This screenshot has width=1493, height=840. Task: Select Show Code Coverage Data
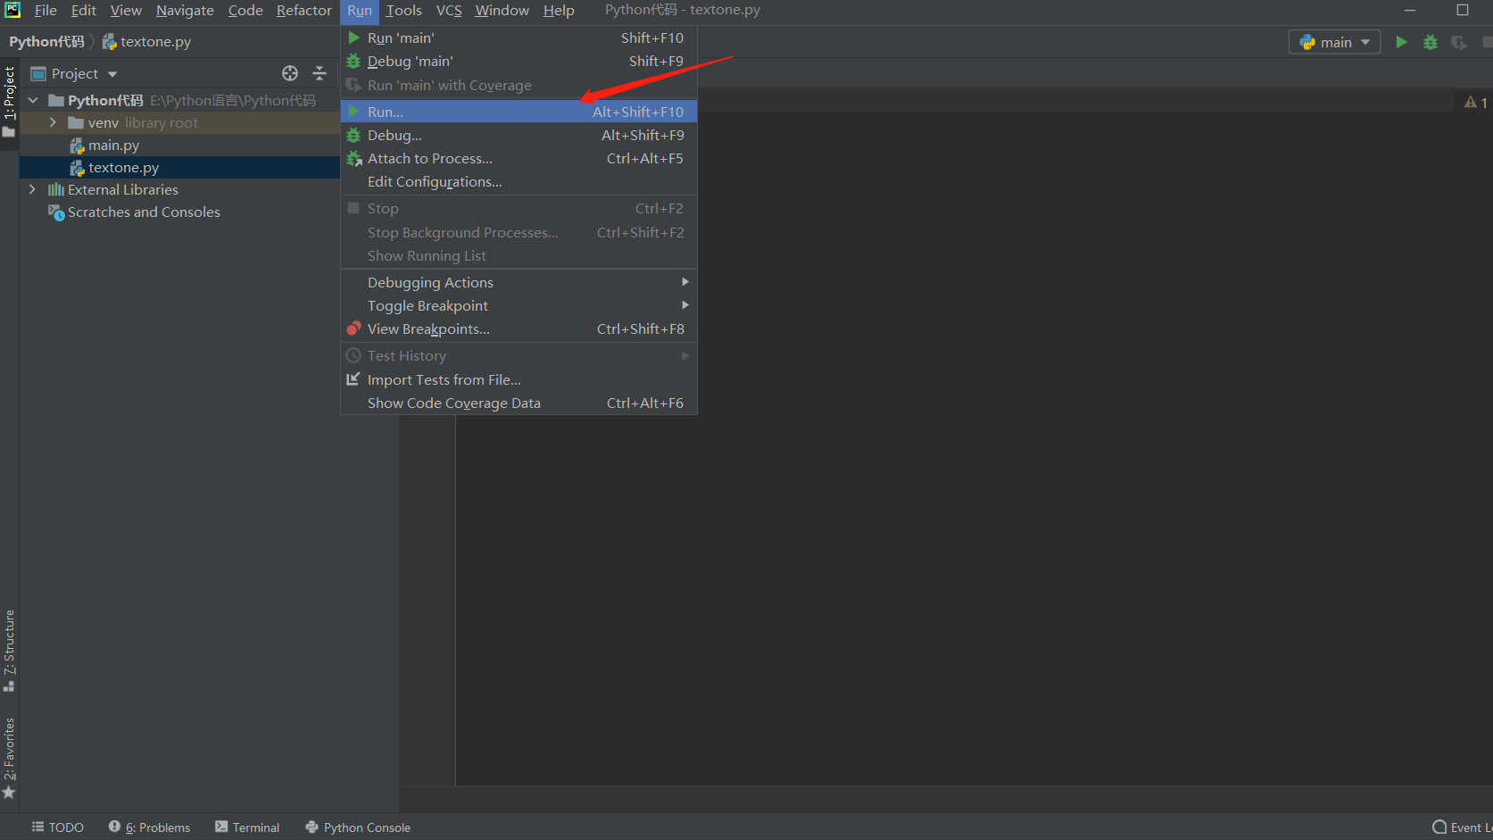point(518,403)
